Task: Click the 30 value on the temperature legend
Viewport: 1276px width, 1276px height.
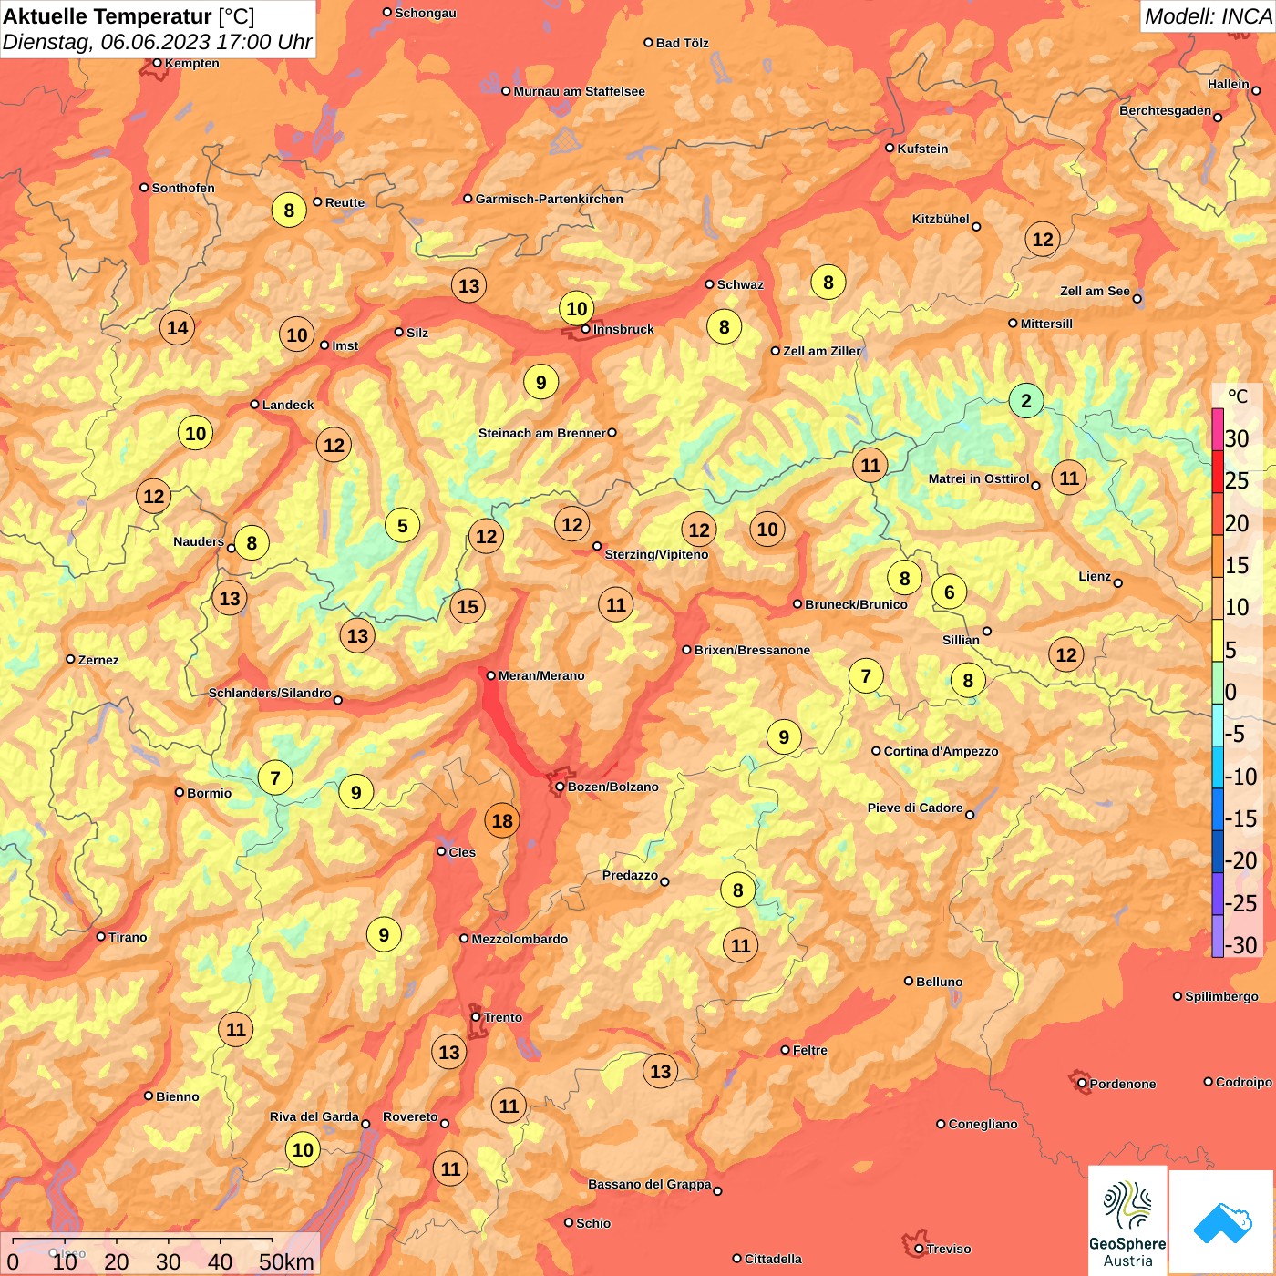Action: point(1237,439)
